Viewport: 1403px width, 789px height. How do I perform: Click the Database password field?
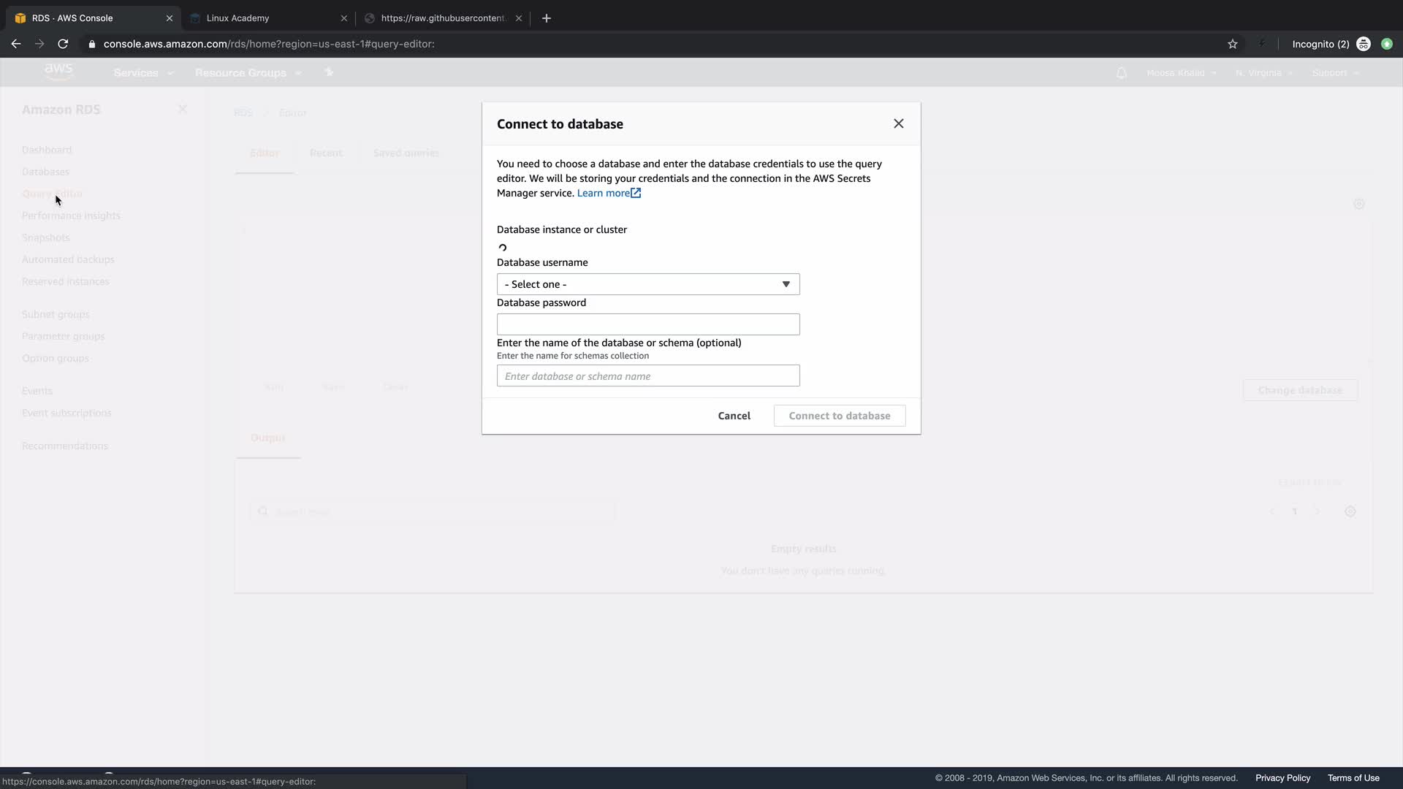tap(647, 324)
